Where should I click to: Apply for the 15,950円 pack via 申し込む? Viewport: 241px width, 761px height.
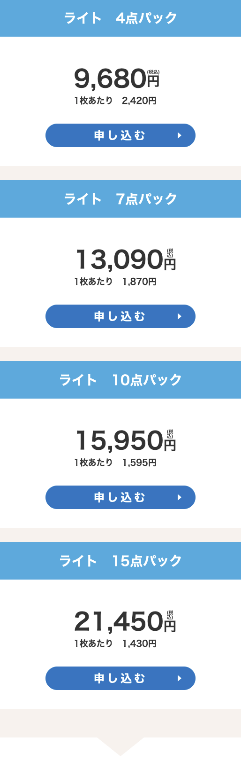120,497
